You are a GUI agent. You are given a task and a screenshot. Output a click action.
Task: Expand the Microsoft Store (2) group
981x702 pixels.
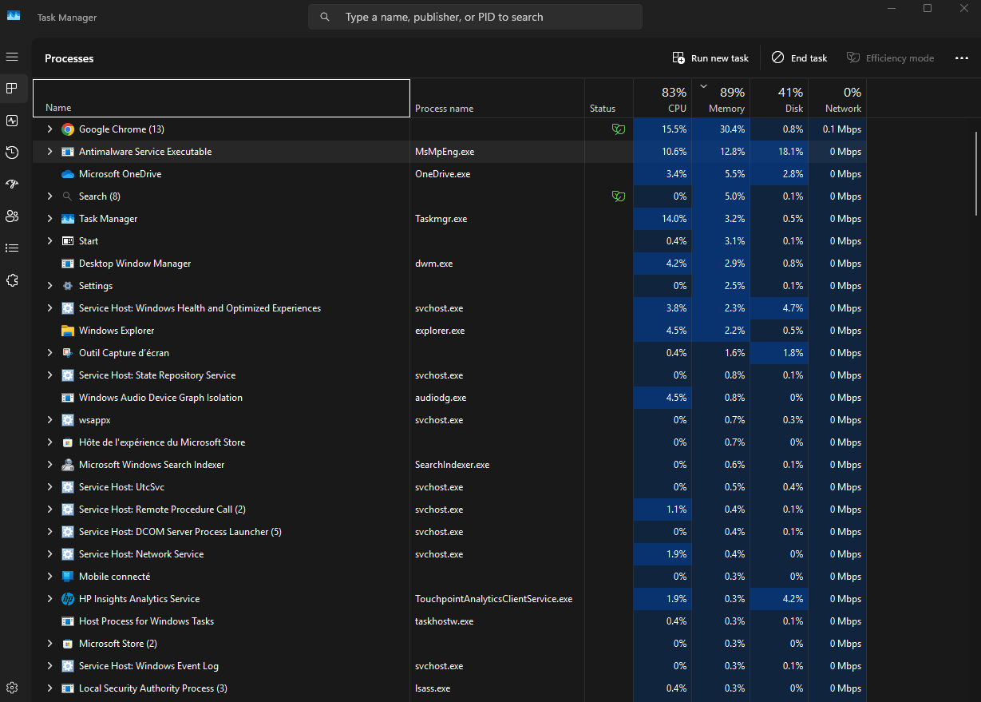click(49, 644)
